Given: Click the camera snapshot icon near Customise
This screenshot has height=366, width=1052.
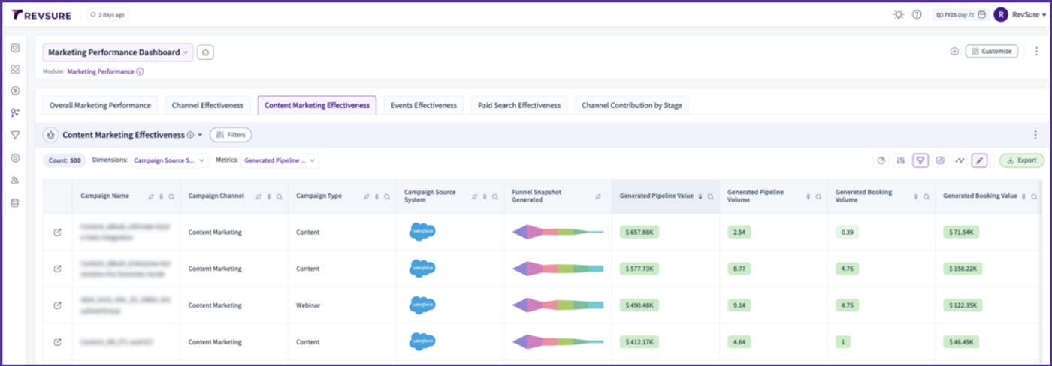Looking at the screenshot, I should tap(954, 52).
